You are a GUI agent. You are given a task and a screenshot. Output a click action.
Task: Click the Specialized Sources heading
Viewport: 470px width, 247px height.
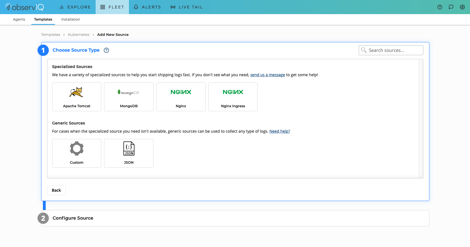(x=72, y=67)
